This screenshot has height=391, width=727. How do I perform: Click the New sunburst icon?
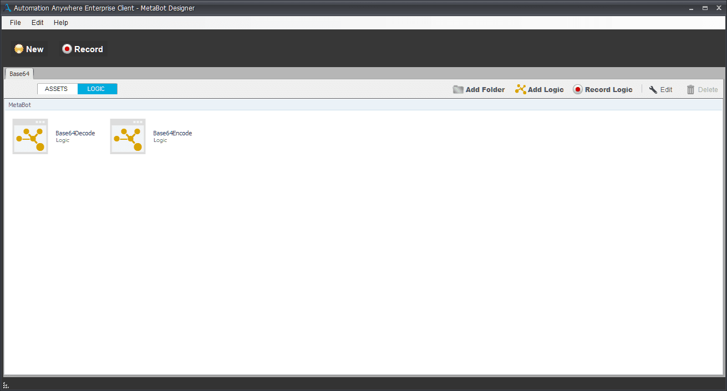(x=19, y=49)
